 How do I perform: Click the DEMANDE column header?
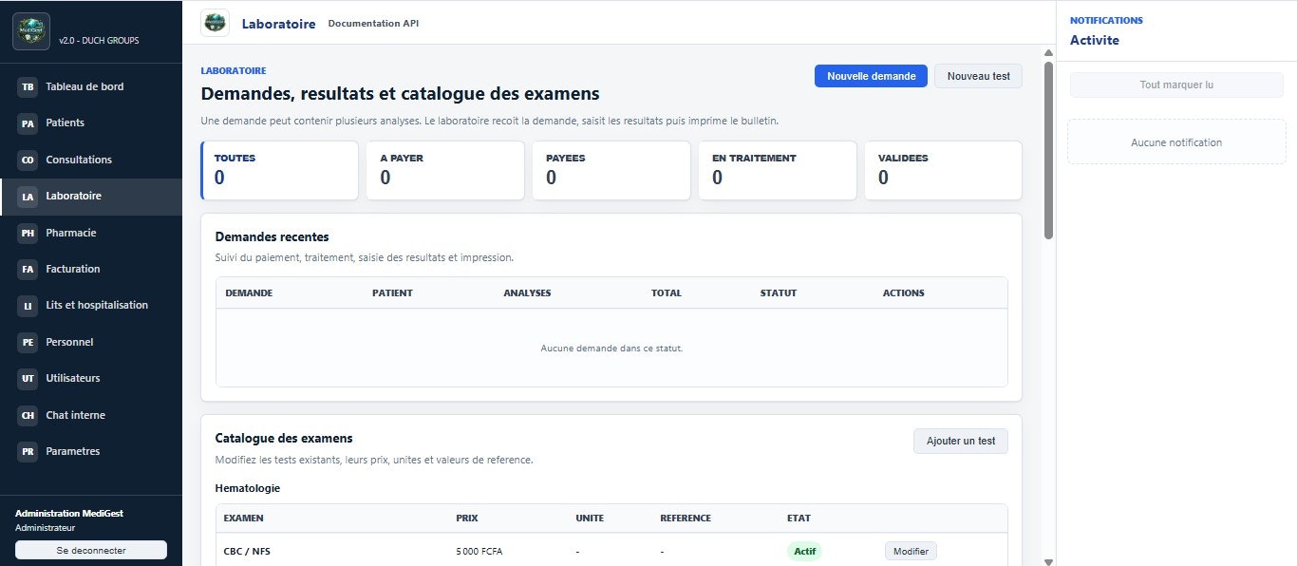click(249, 292)
